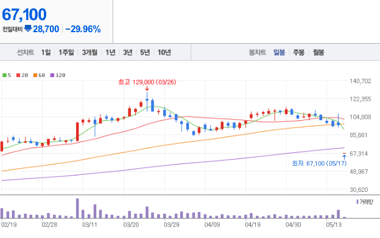Image resolution: width=380 pixels, height=238 pixels.
Task: Select the 1주일 line chart period
Action: [66, 52]
